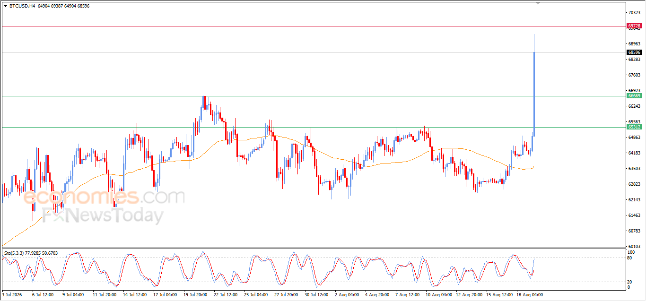
Task: Click the green 66669 price label
Action: 634,96
